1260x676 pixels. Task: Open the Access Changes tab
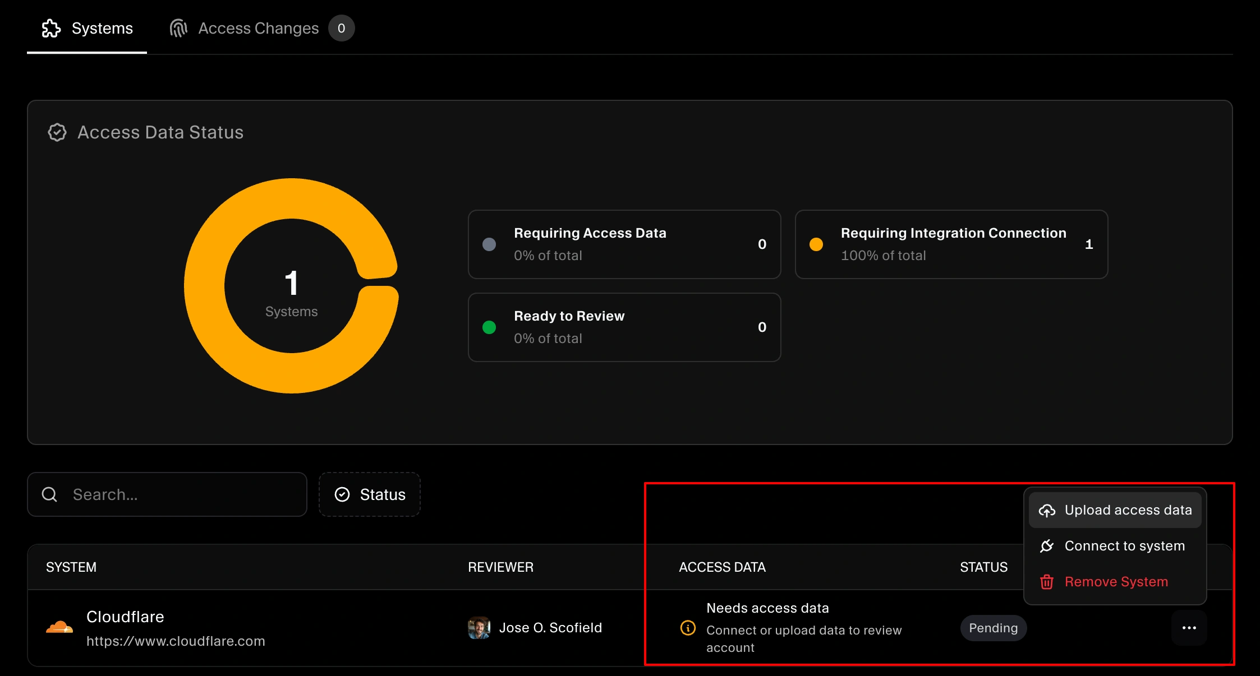(x=262, y=28)
